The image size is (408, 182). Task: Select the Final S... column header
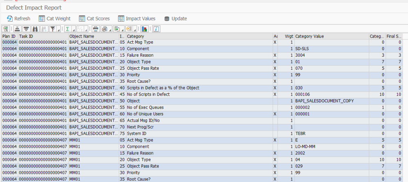(394, 36)
